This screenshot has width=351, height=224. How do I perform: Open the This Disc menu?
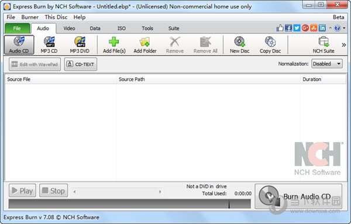point(56,17)
